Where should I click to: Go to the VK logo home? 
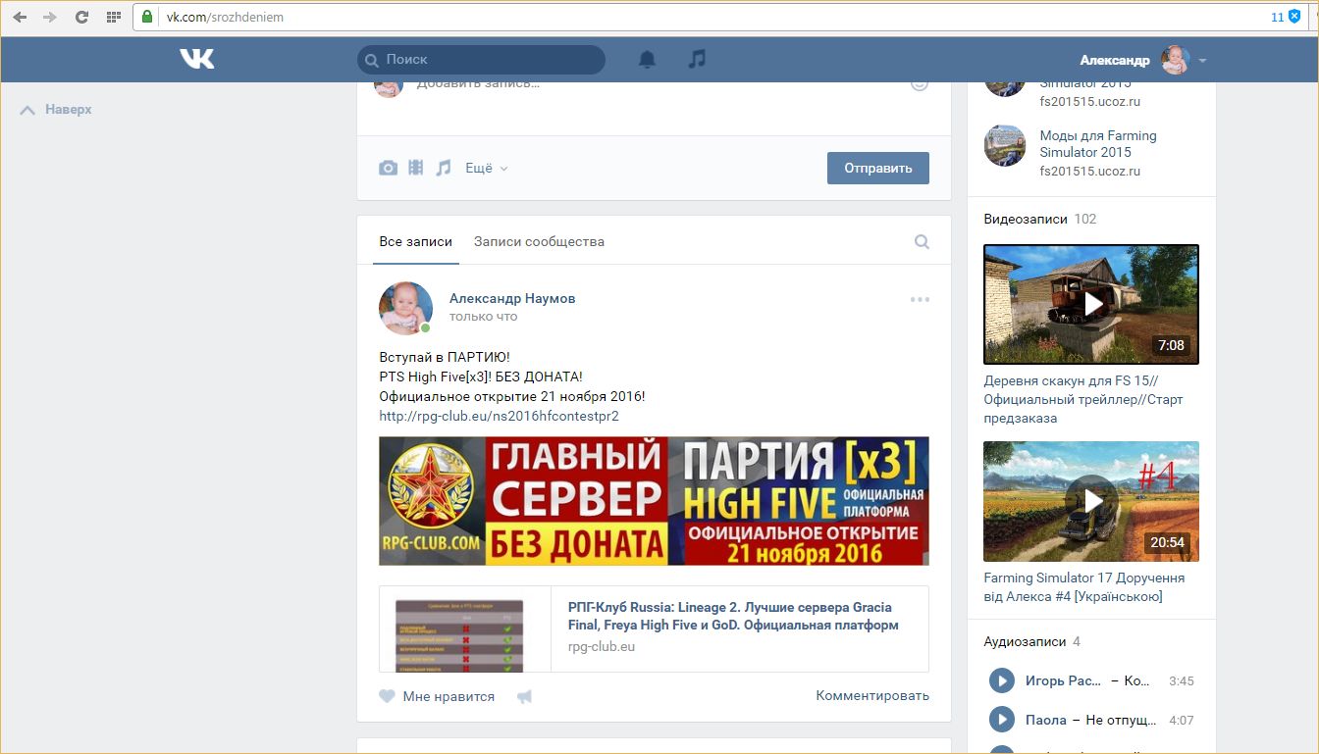(x=196, y=60)
